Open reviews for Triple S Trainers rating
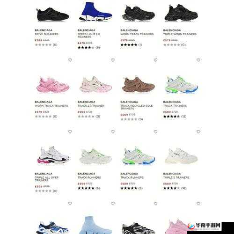 tap(175, 188)
